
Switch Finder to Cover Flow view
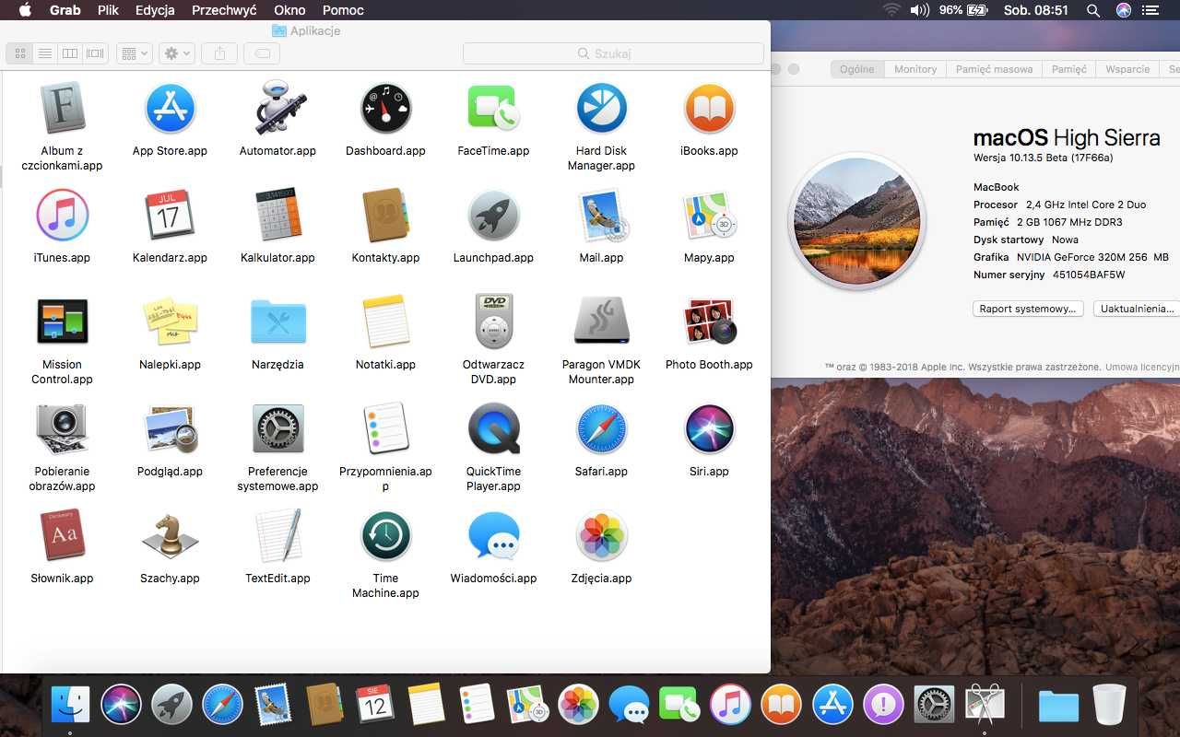(96, 53)
